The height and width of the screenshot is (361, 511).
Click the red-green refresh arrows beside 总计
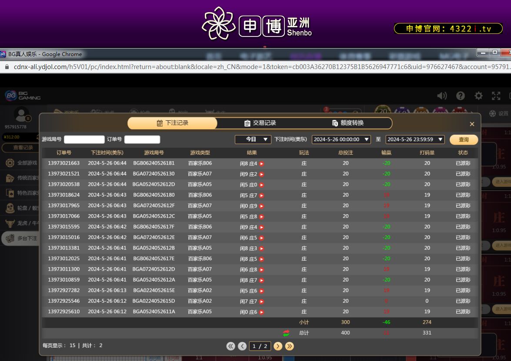pos(286,333)
